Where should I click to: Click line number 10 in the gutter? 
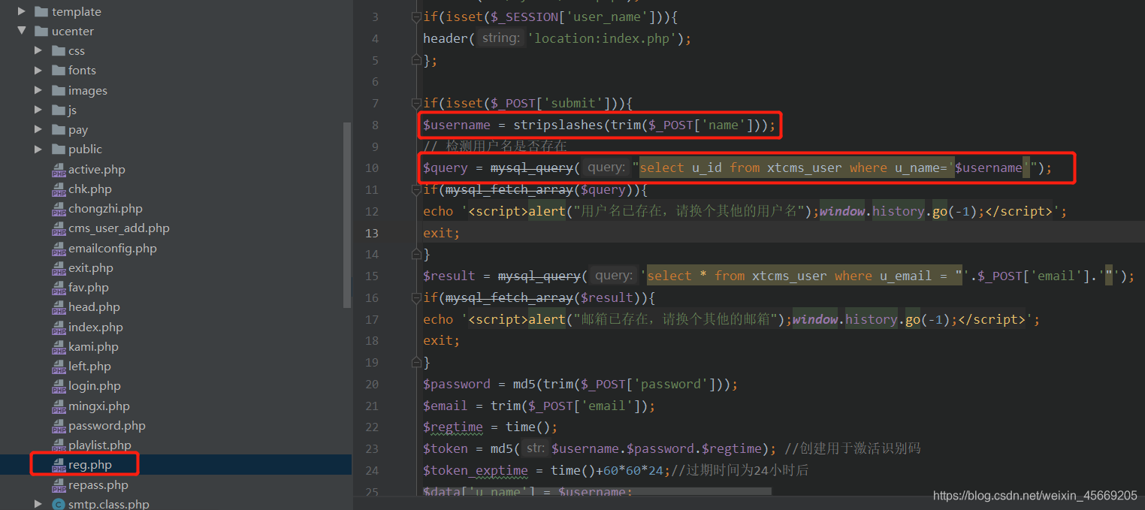(372, 167)
